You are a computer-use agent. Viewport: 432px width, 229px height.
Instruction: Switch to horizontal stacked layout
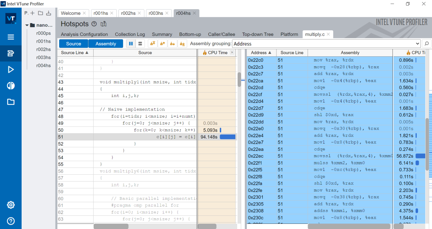tap(140, 44)
